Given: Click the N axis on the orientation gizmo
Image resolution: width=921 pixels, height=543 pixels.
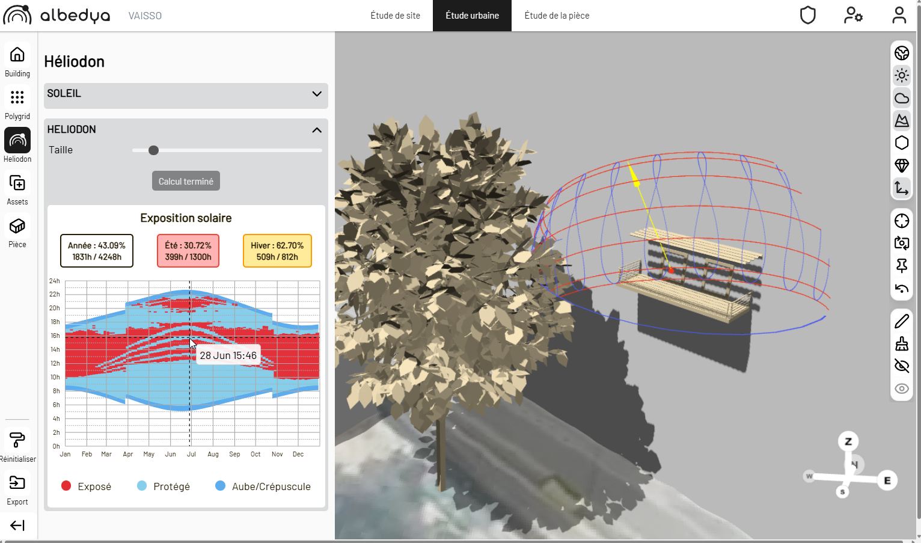Looking at the screenshot, I should coord(854,464).
